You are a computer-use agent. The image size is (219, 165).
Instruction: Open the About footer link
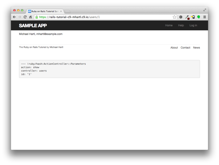point(174,48)
